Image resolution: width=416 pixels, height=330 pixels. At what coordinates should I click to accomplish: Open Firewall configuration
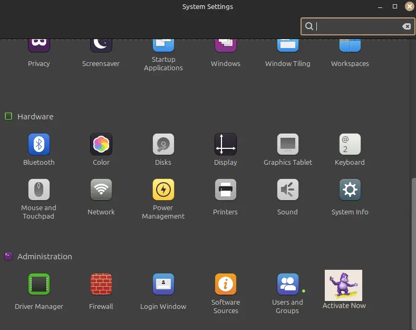point(101,285)
